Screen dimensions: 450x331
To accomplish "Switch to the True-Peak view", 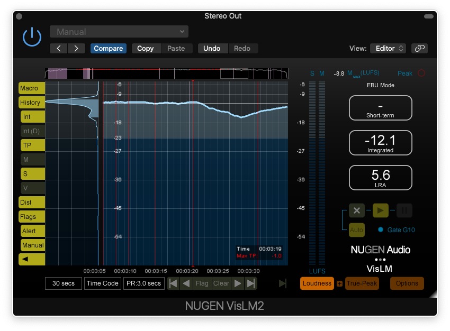I will pyautogui.click(x=362, y=283).
